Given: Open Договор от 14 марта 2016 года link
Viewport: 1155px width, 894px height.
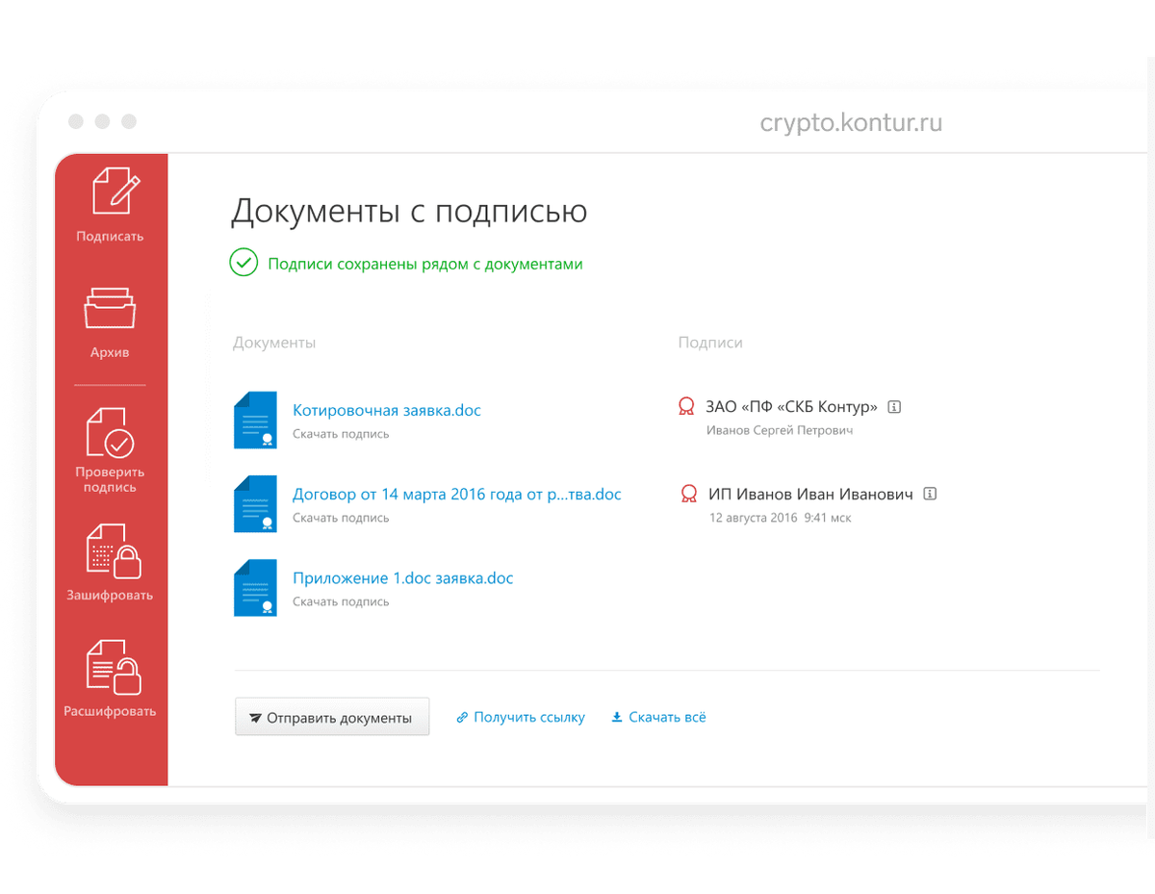Looking at the screenshot, I should click(x=457, y=494).
